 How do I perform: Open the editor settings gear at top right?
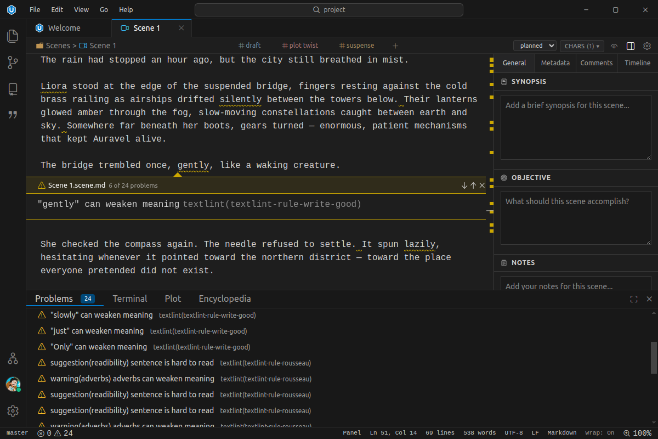click(646, 46)
